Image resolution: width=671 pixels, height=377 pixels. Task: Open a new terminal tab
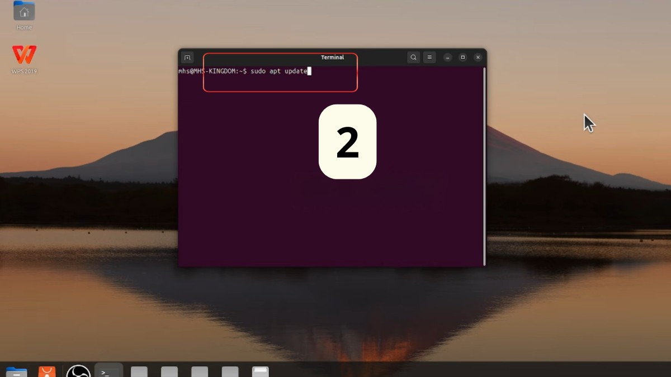tap(187, 57)
